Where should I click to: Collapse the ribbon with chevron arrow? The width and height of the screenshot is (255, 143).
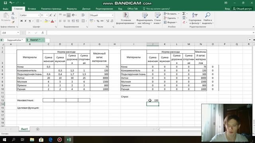pos(253,27)
